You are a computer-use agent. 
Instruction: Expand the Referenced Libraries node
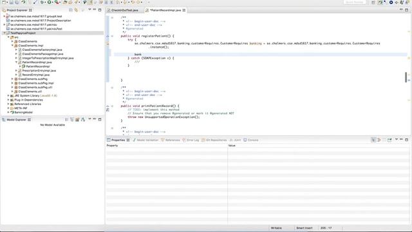[8, 104]
